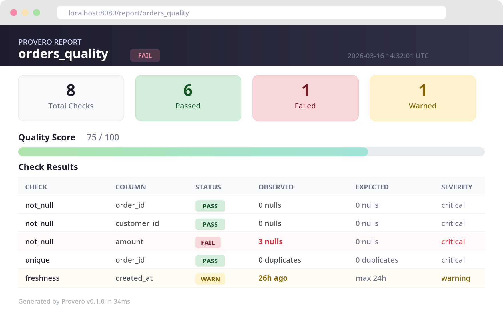Click the PASS badge on the order_id not_null row
Viewport: 503px width, 331px height.
(210, 206)
